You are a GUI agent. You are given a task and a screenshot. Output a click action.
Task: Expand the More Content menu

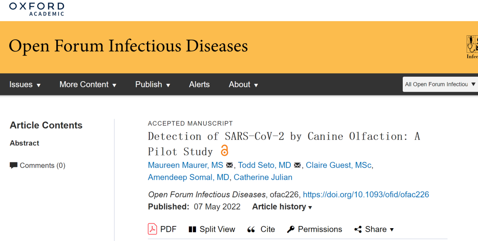coord(88,84)
